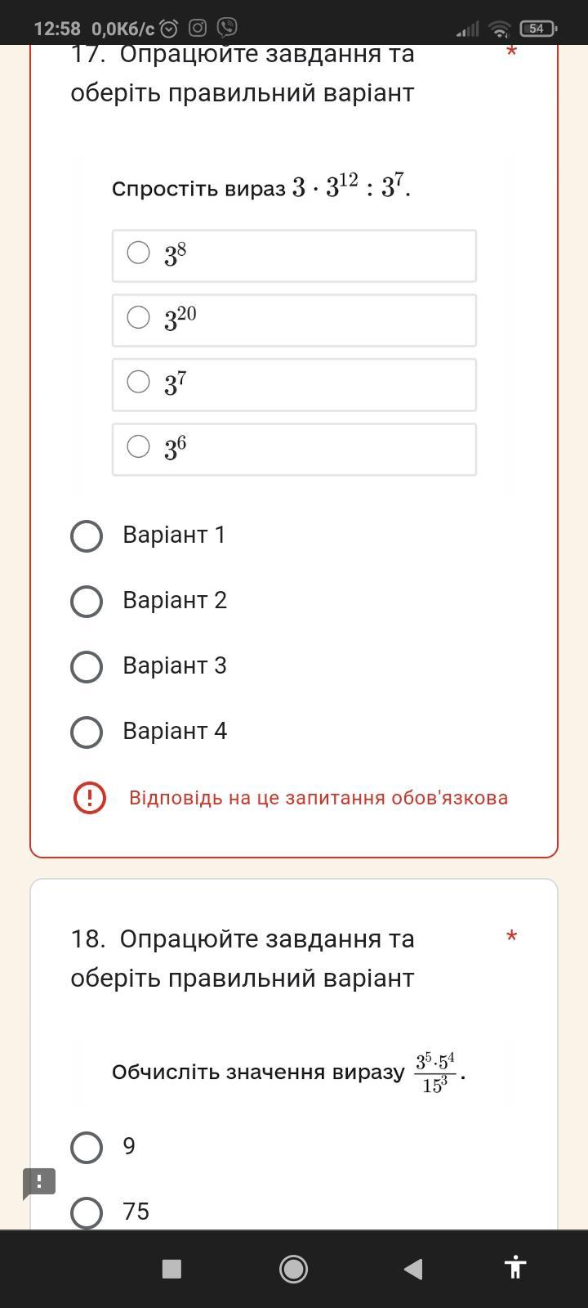Tap the Viber notification icon
Screen dimensions: 588x1308
pos(227,28)
